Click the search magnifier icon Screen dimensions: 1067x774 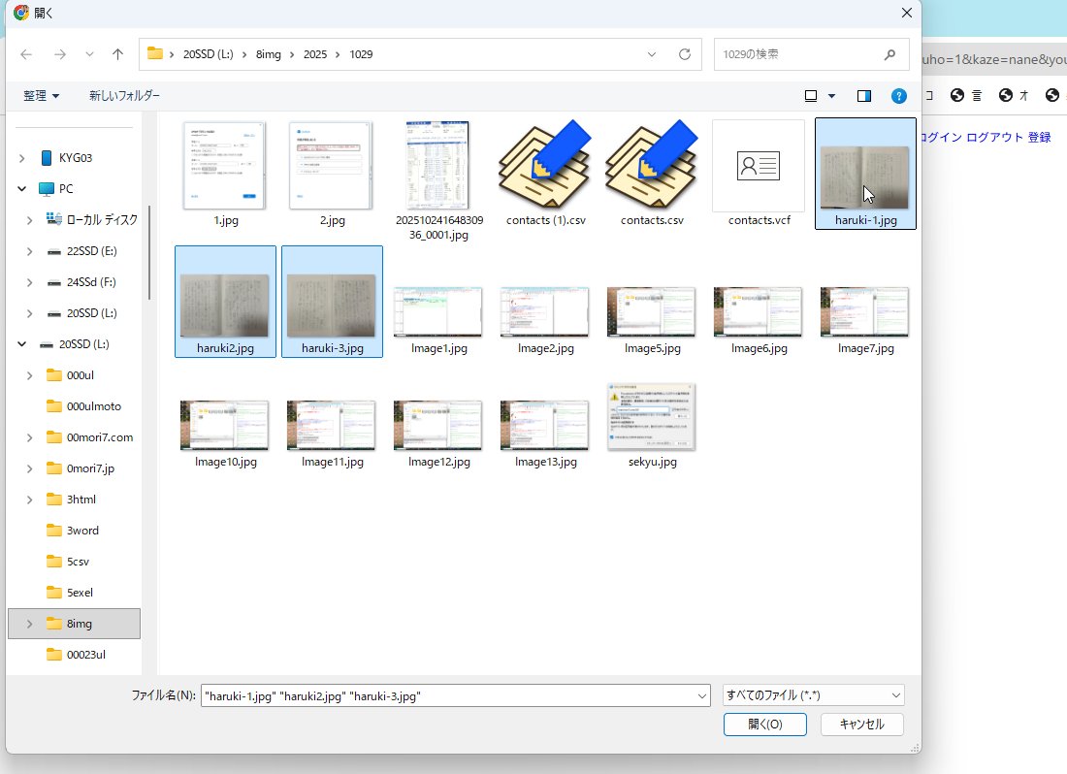tap(889, 54)
